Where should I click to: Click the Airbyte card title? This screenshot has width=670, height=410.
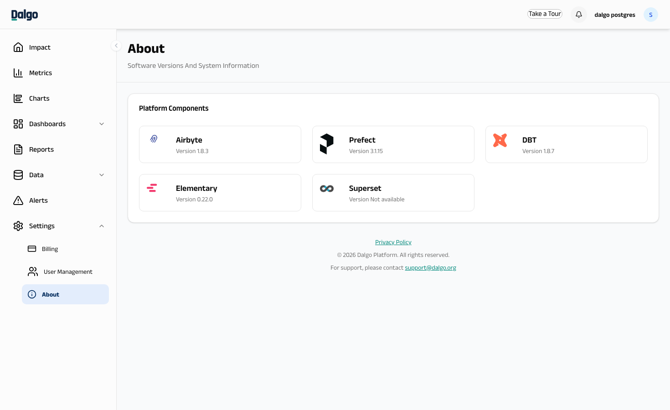click(189, 140)
